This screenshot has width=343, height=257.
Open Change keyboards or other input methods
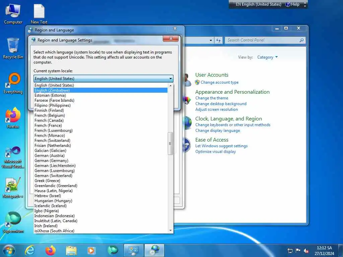click(233, 125)
